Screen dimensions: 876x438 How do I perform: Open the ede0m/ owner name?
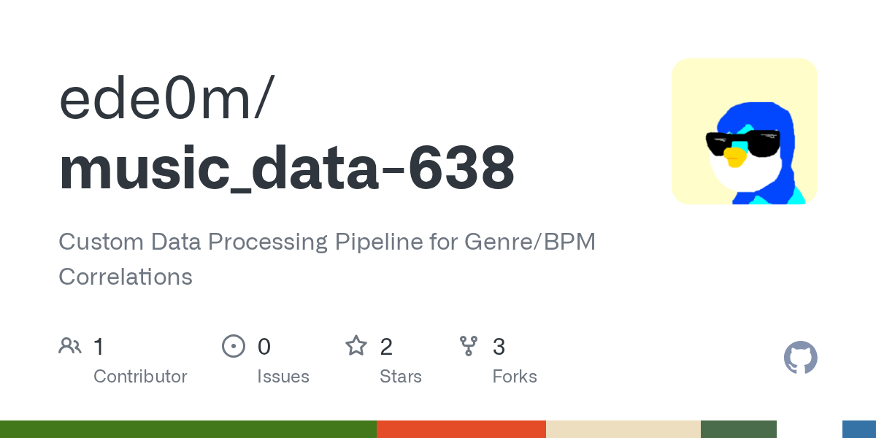point(166,100)
